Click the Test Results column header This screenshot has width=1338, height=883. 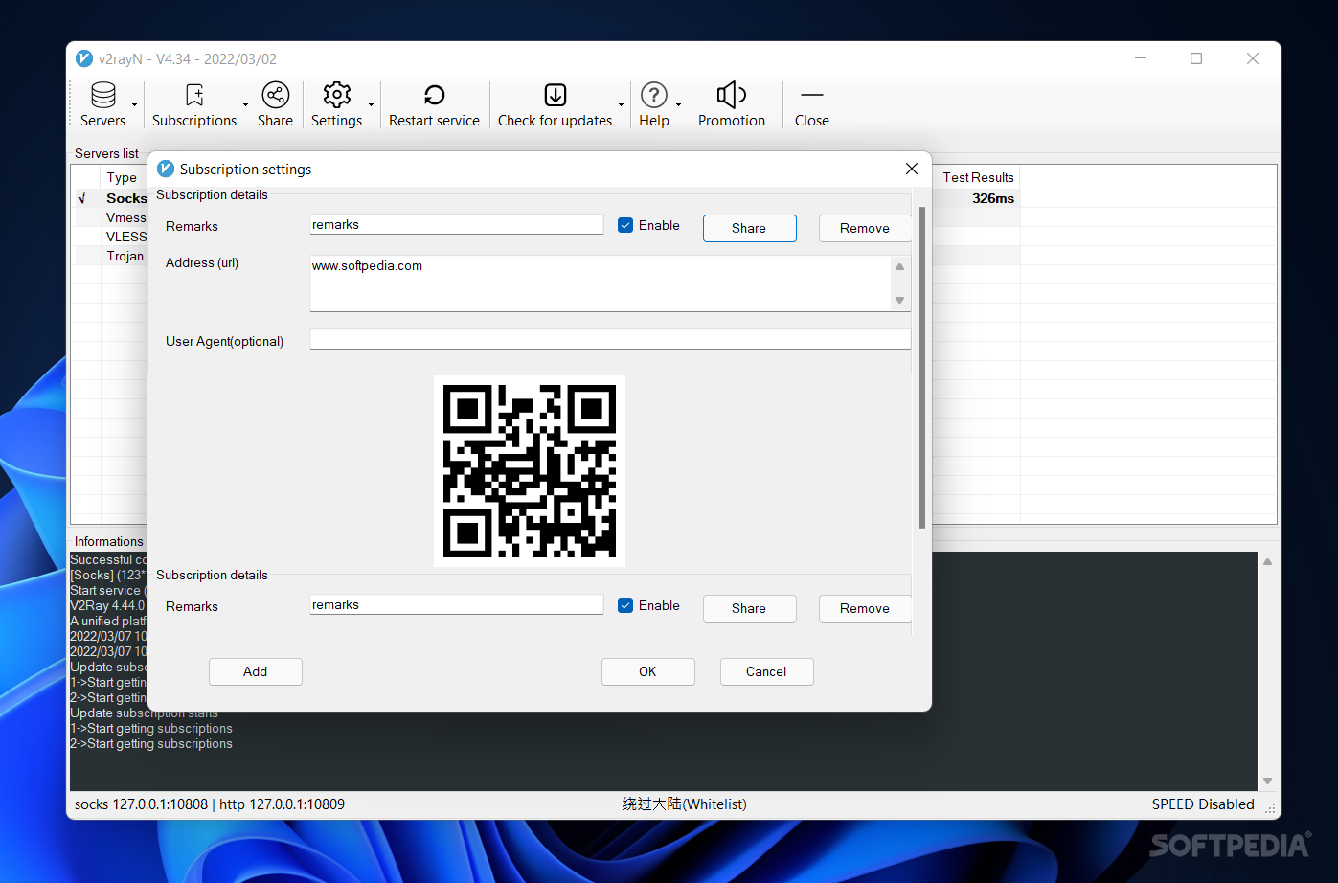pyautogui.click(x=977, y=177)
